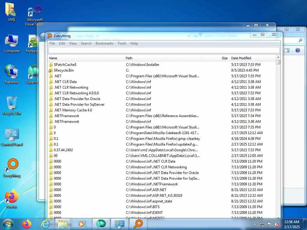This screenshot has height=230, width=307.
Task: Sort results by Name column header
Action: tap(86, 58)
